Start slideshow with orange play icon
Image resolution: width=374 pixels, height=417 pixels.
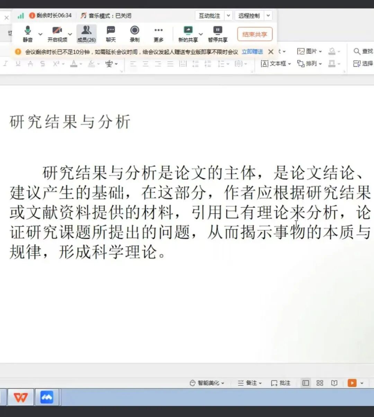tap(352, 383)
